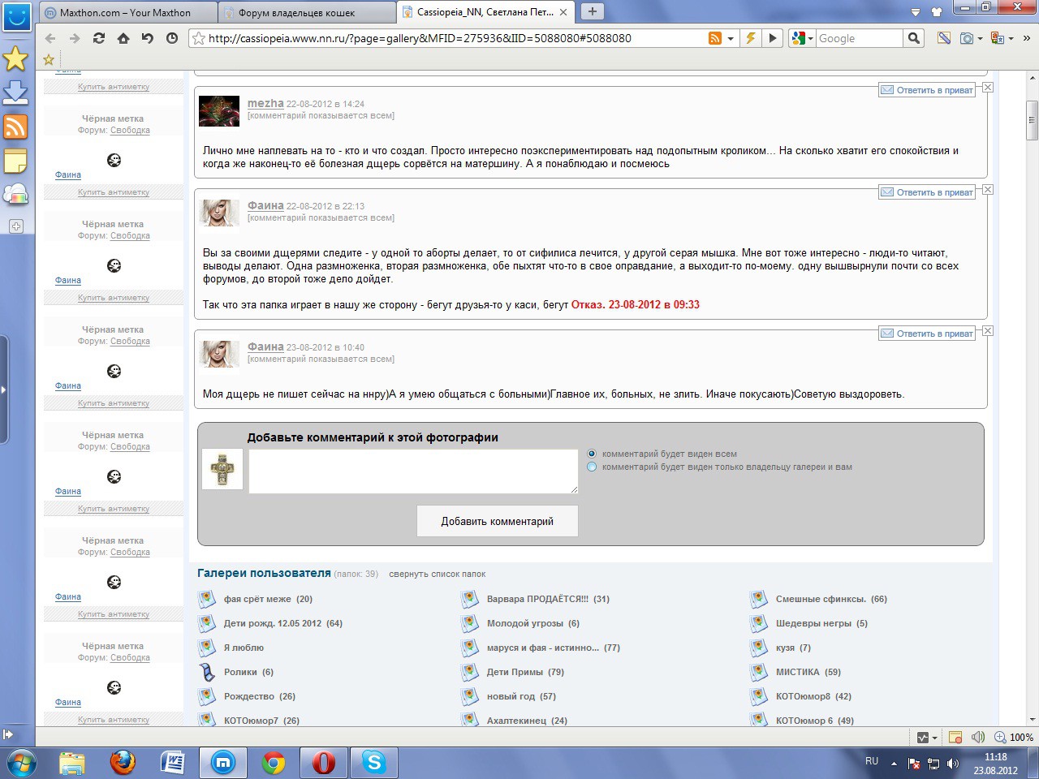Image resolution: width=1039 pixels, height=779 pixels.
Task: Open Skype from the taskbar
Action: (x=374, y=763)
